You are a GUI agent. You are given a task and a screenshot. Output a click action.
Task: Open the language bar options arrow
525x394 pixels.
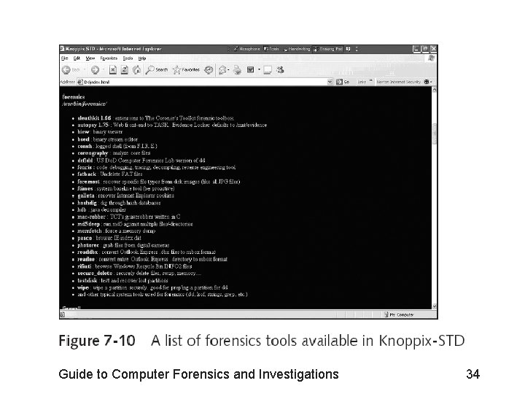pyautogui.click(x=357, y=49)
